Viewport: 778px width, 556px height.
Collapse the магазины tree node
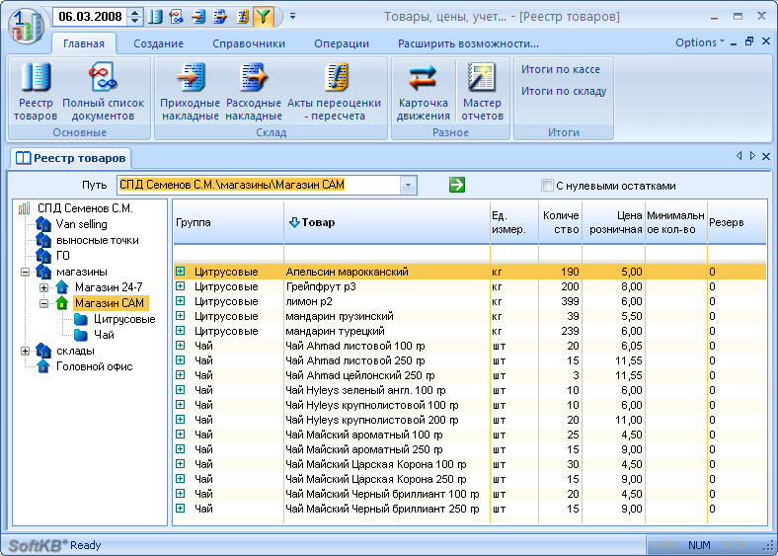point(26,272)
